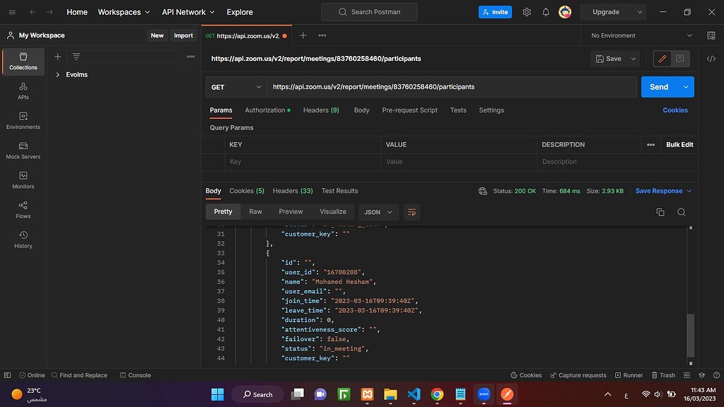Click the Send button
The image size is (724, 407).
coord(658,87)
